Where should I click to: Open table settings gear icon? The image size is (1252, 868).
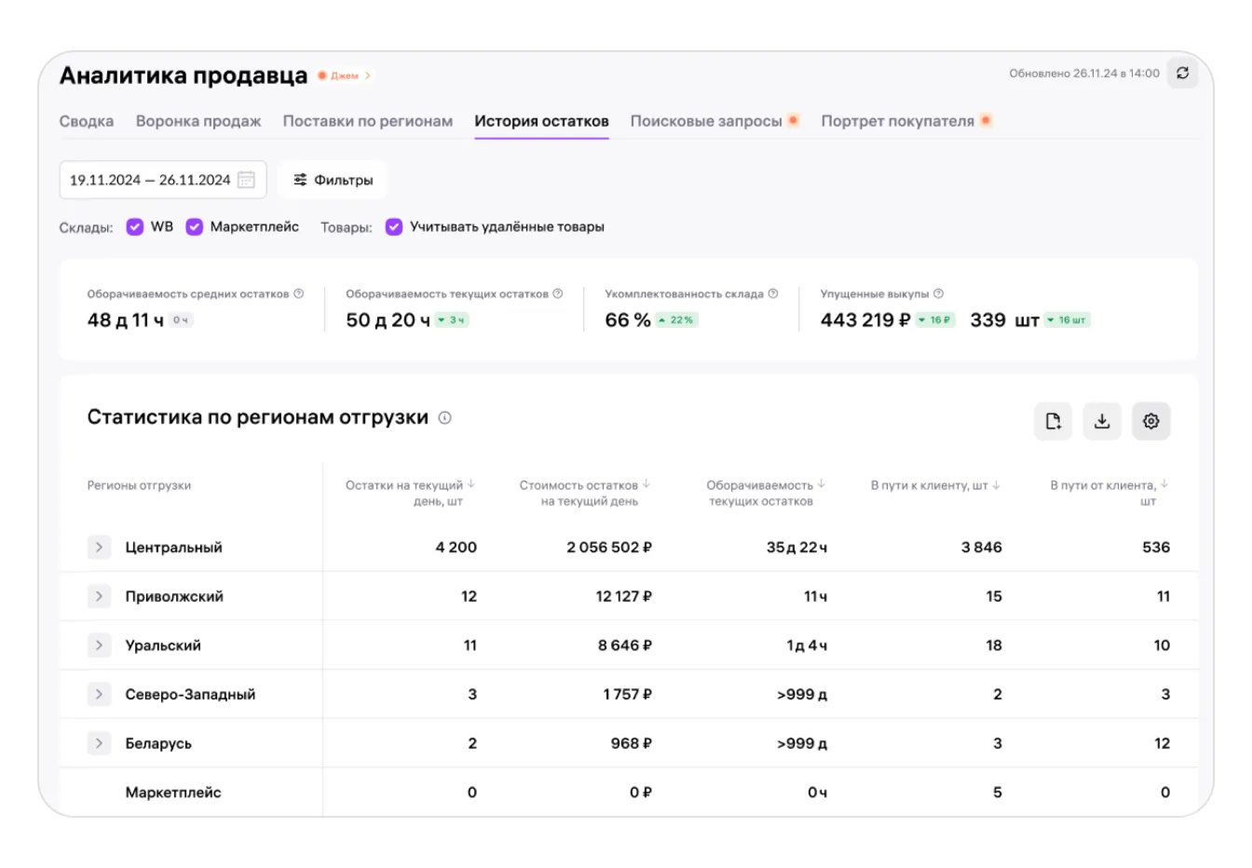1150,421
